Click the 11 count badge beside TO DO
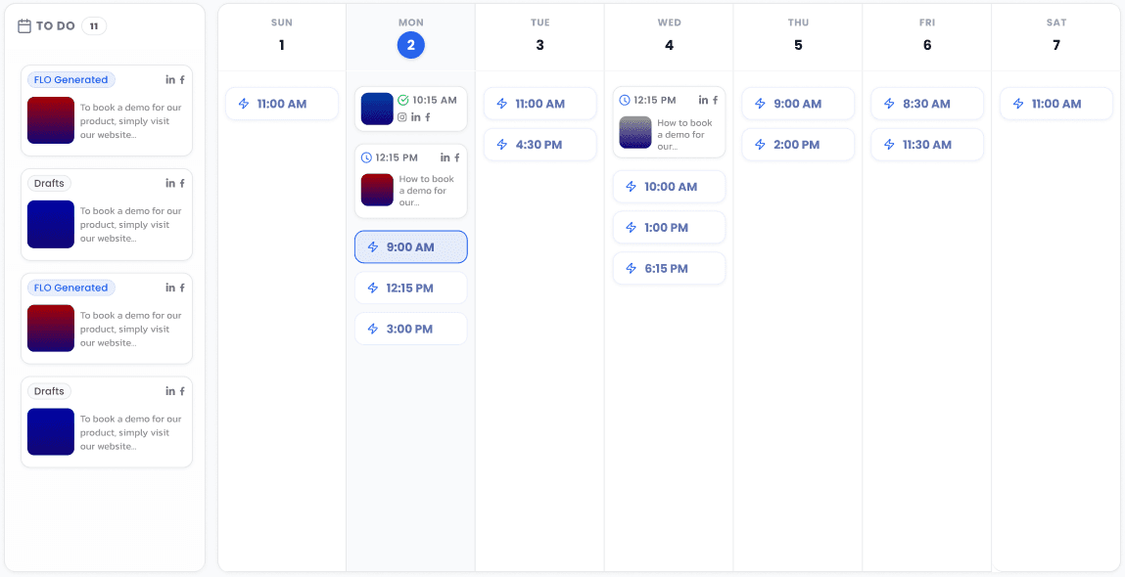 [94, 26]
